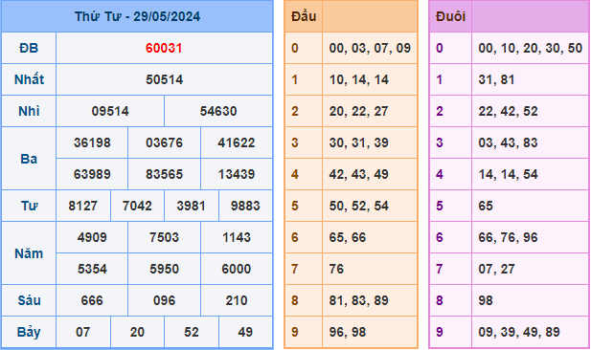Select sixth prize number 096
The width and height of the screenshot is (591, 350).
point(165,300)
